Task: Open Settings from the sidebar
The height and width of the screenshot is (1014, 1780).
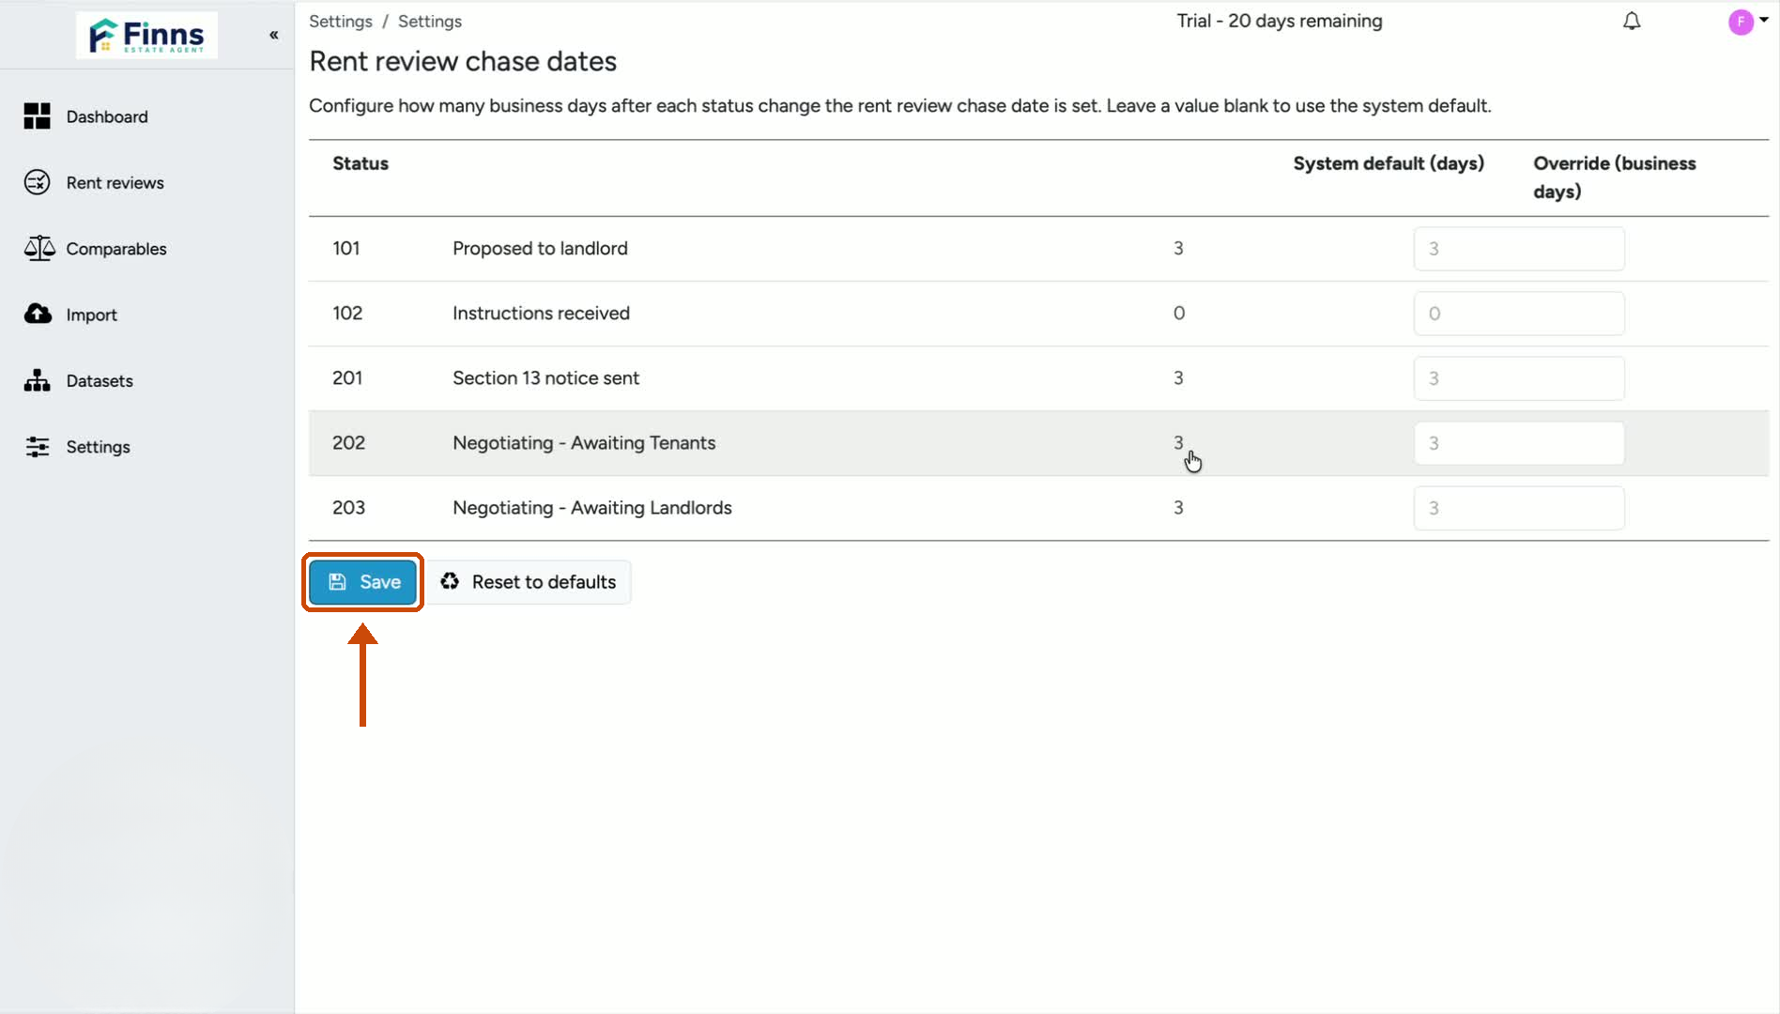Action: [98, 447]
